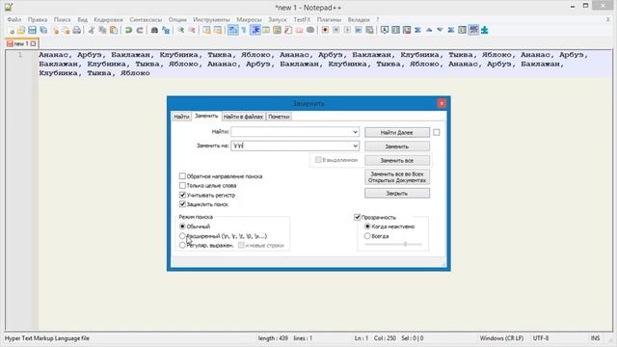Select the Расширенный search mode radio button
The height and width of the screenshot is (347, 617).
182,236
